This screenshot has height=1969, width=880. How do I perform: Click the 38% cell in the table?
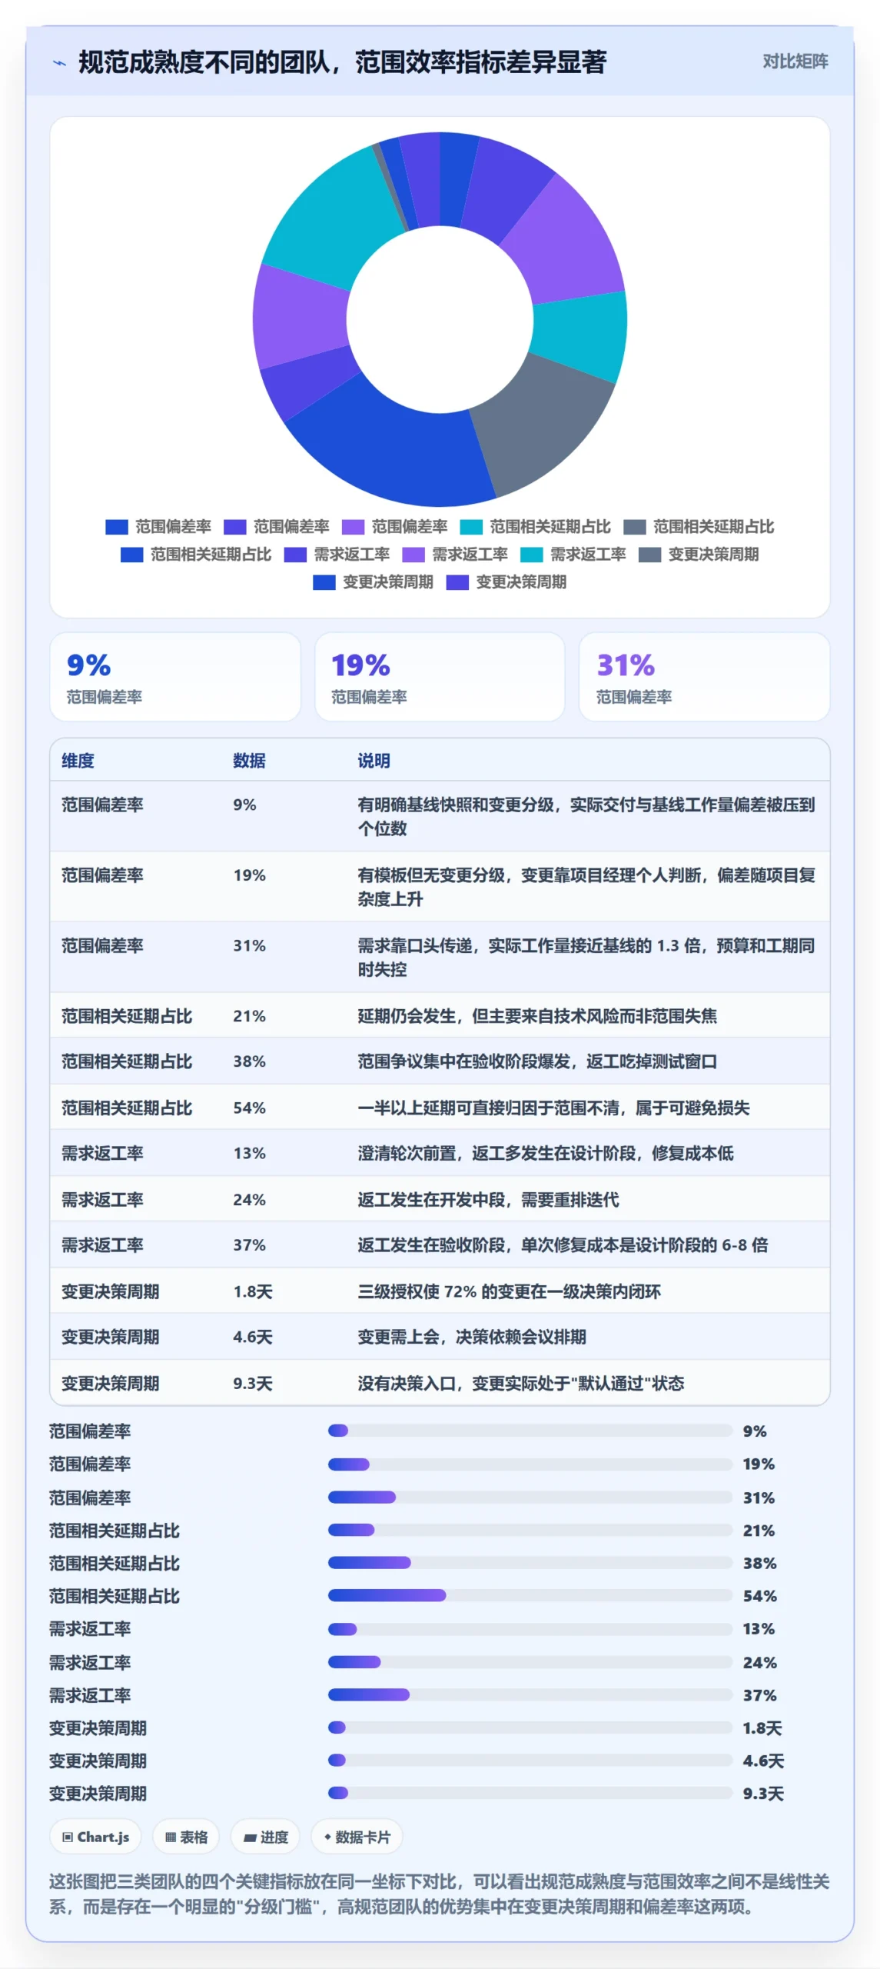(x=250, y=1061)
